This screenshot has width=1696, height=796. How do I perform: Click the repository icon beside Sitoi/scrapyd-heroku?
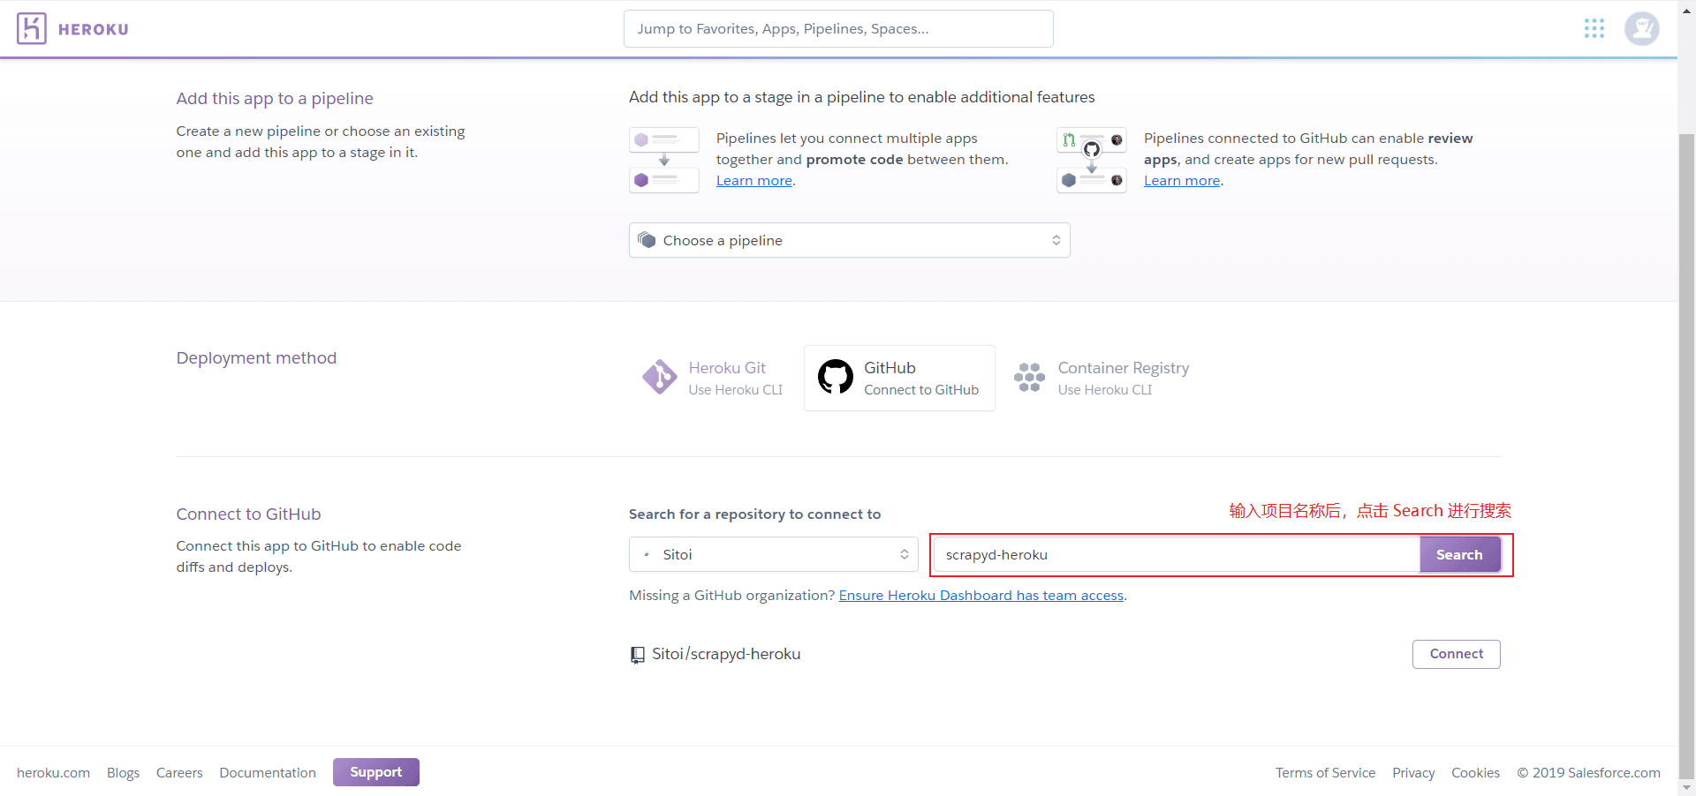637,655
